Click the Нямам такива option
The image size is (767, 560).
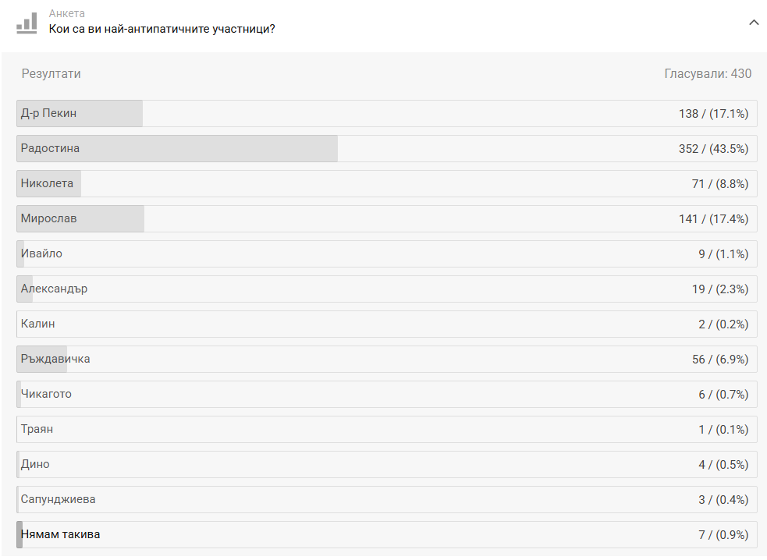pyautogui.click(x=386, y=535)
